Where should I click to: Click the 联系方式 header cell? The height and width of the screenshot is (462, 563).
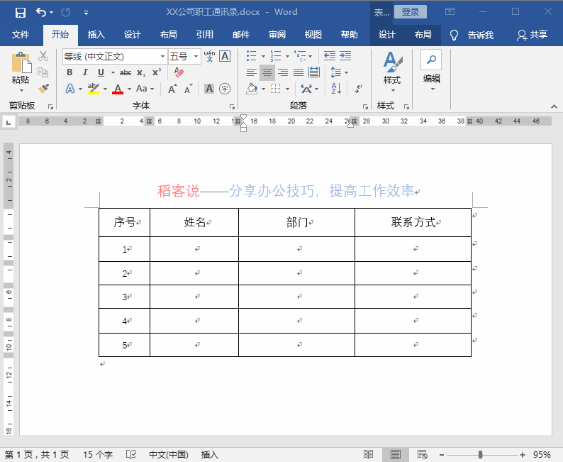pyautogui.click(x=413, y=222)
